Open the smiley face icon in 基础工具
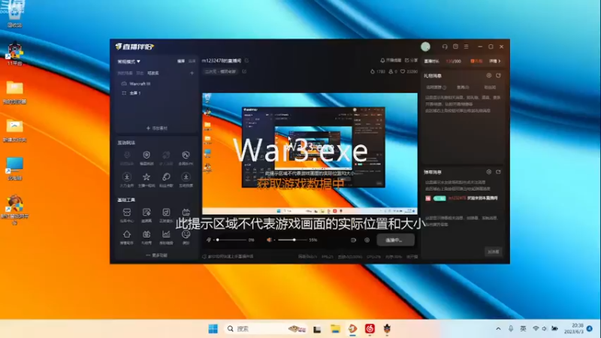Screen dimensions: 601x338 [x=186, y=234]
